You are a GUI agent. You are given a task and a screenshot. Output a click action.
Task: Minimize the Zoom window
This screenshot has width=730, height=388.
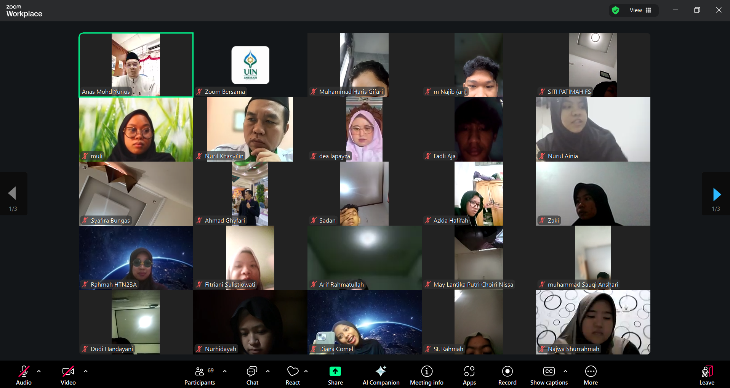(675, 10)
